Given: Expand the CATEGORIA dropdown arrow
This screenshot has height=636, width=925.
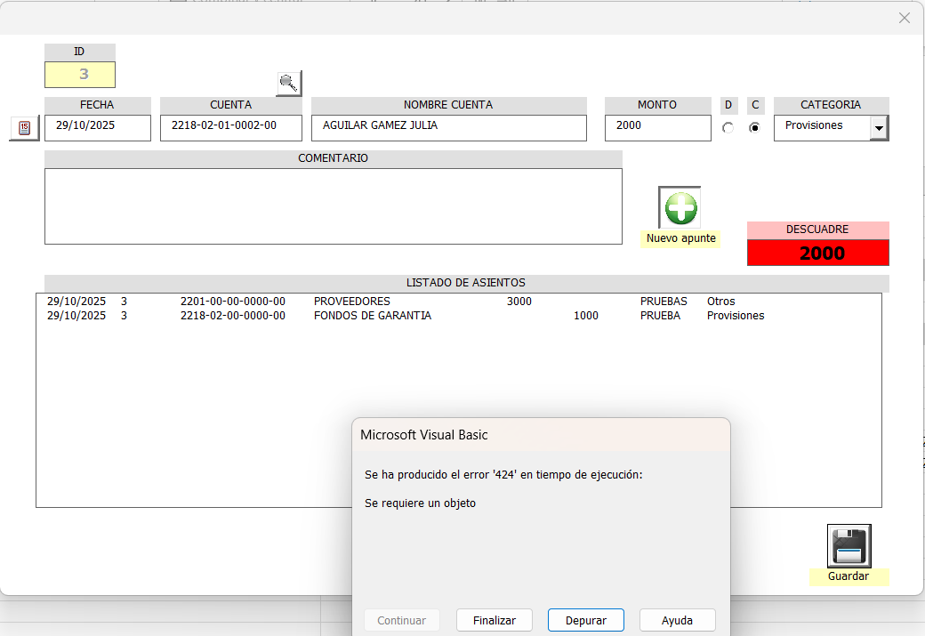Looking at the screenshot, I should pos(879,128).
